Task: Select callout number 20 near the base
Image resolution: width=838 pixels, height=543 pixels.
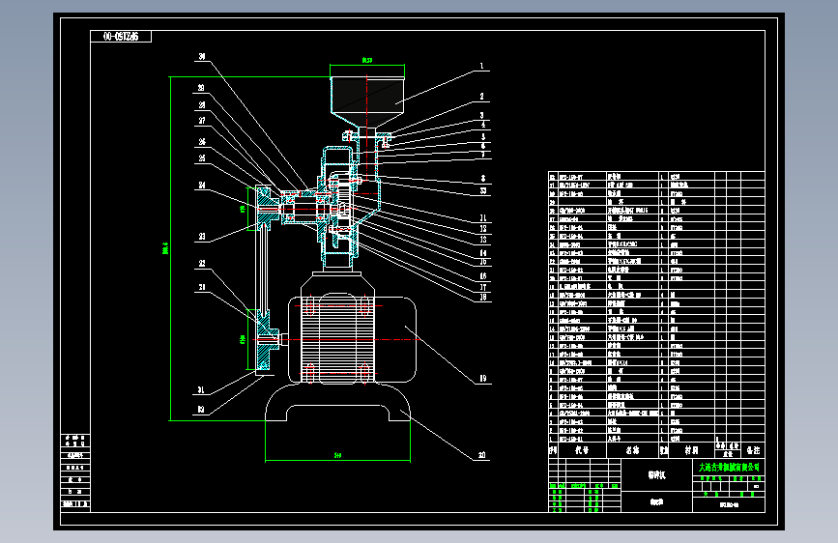Action: point(482,455)
